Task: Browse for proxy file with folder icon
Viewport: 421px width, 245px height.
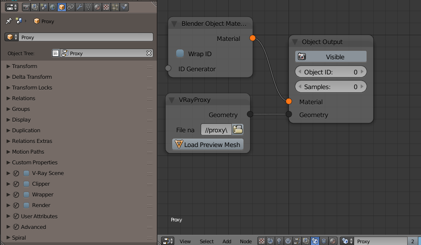Action: 238,130
